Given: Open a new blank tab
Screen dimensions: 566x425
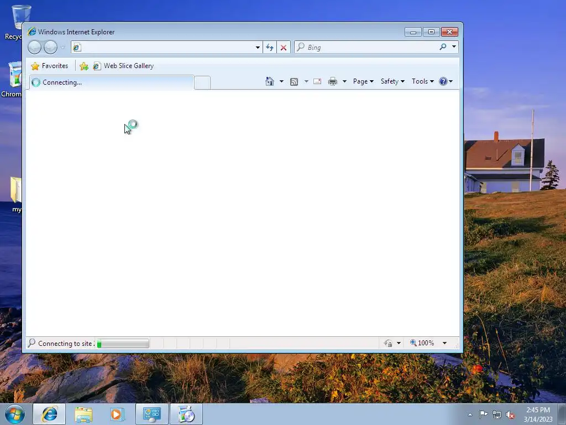Looking at the screenshot, I should pyautogui.click(x=202, y=83).
